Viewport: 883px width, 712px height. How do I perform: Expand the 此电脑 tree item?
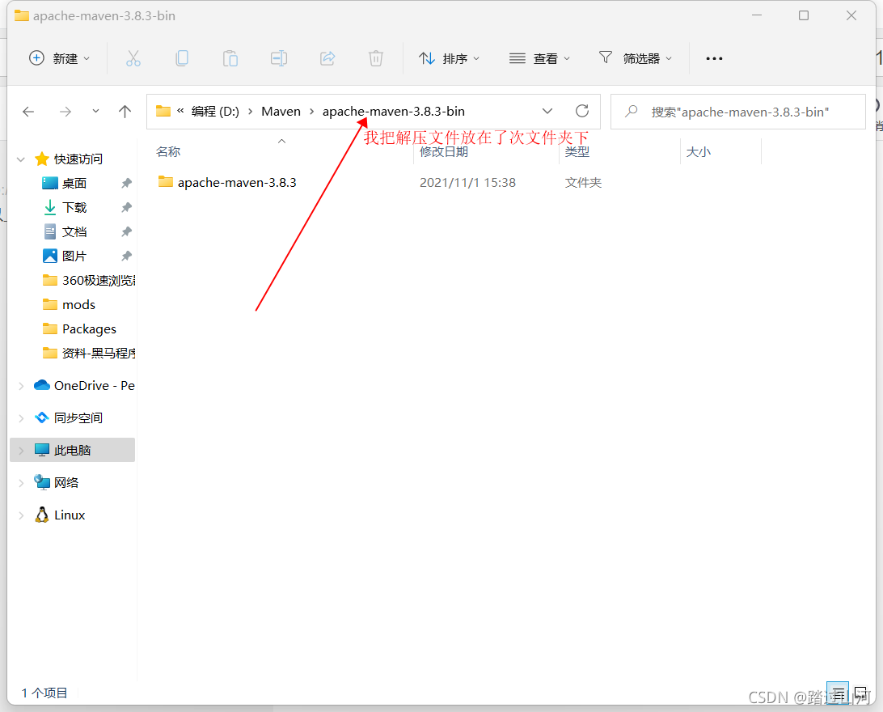click(20, 450)
